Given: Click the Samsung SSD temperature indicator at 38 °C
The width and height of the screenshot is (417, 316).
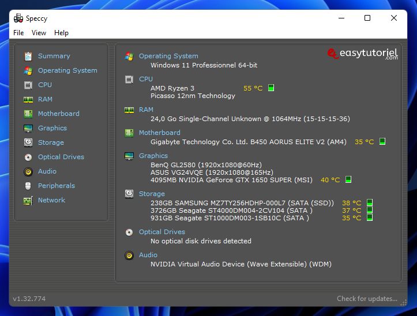Looking at the screenshot, I should (x=370, y=203).
